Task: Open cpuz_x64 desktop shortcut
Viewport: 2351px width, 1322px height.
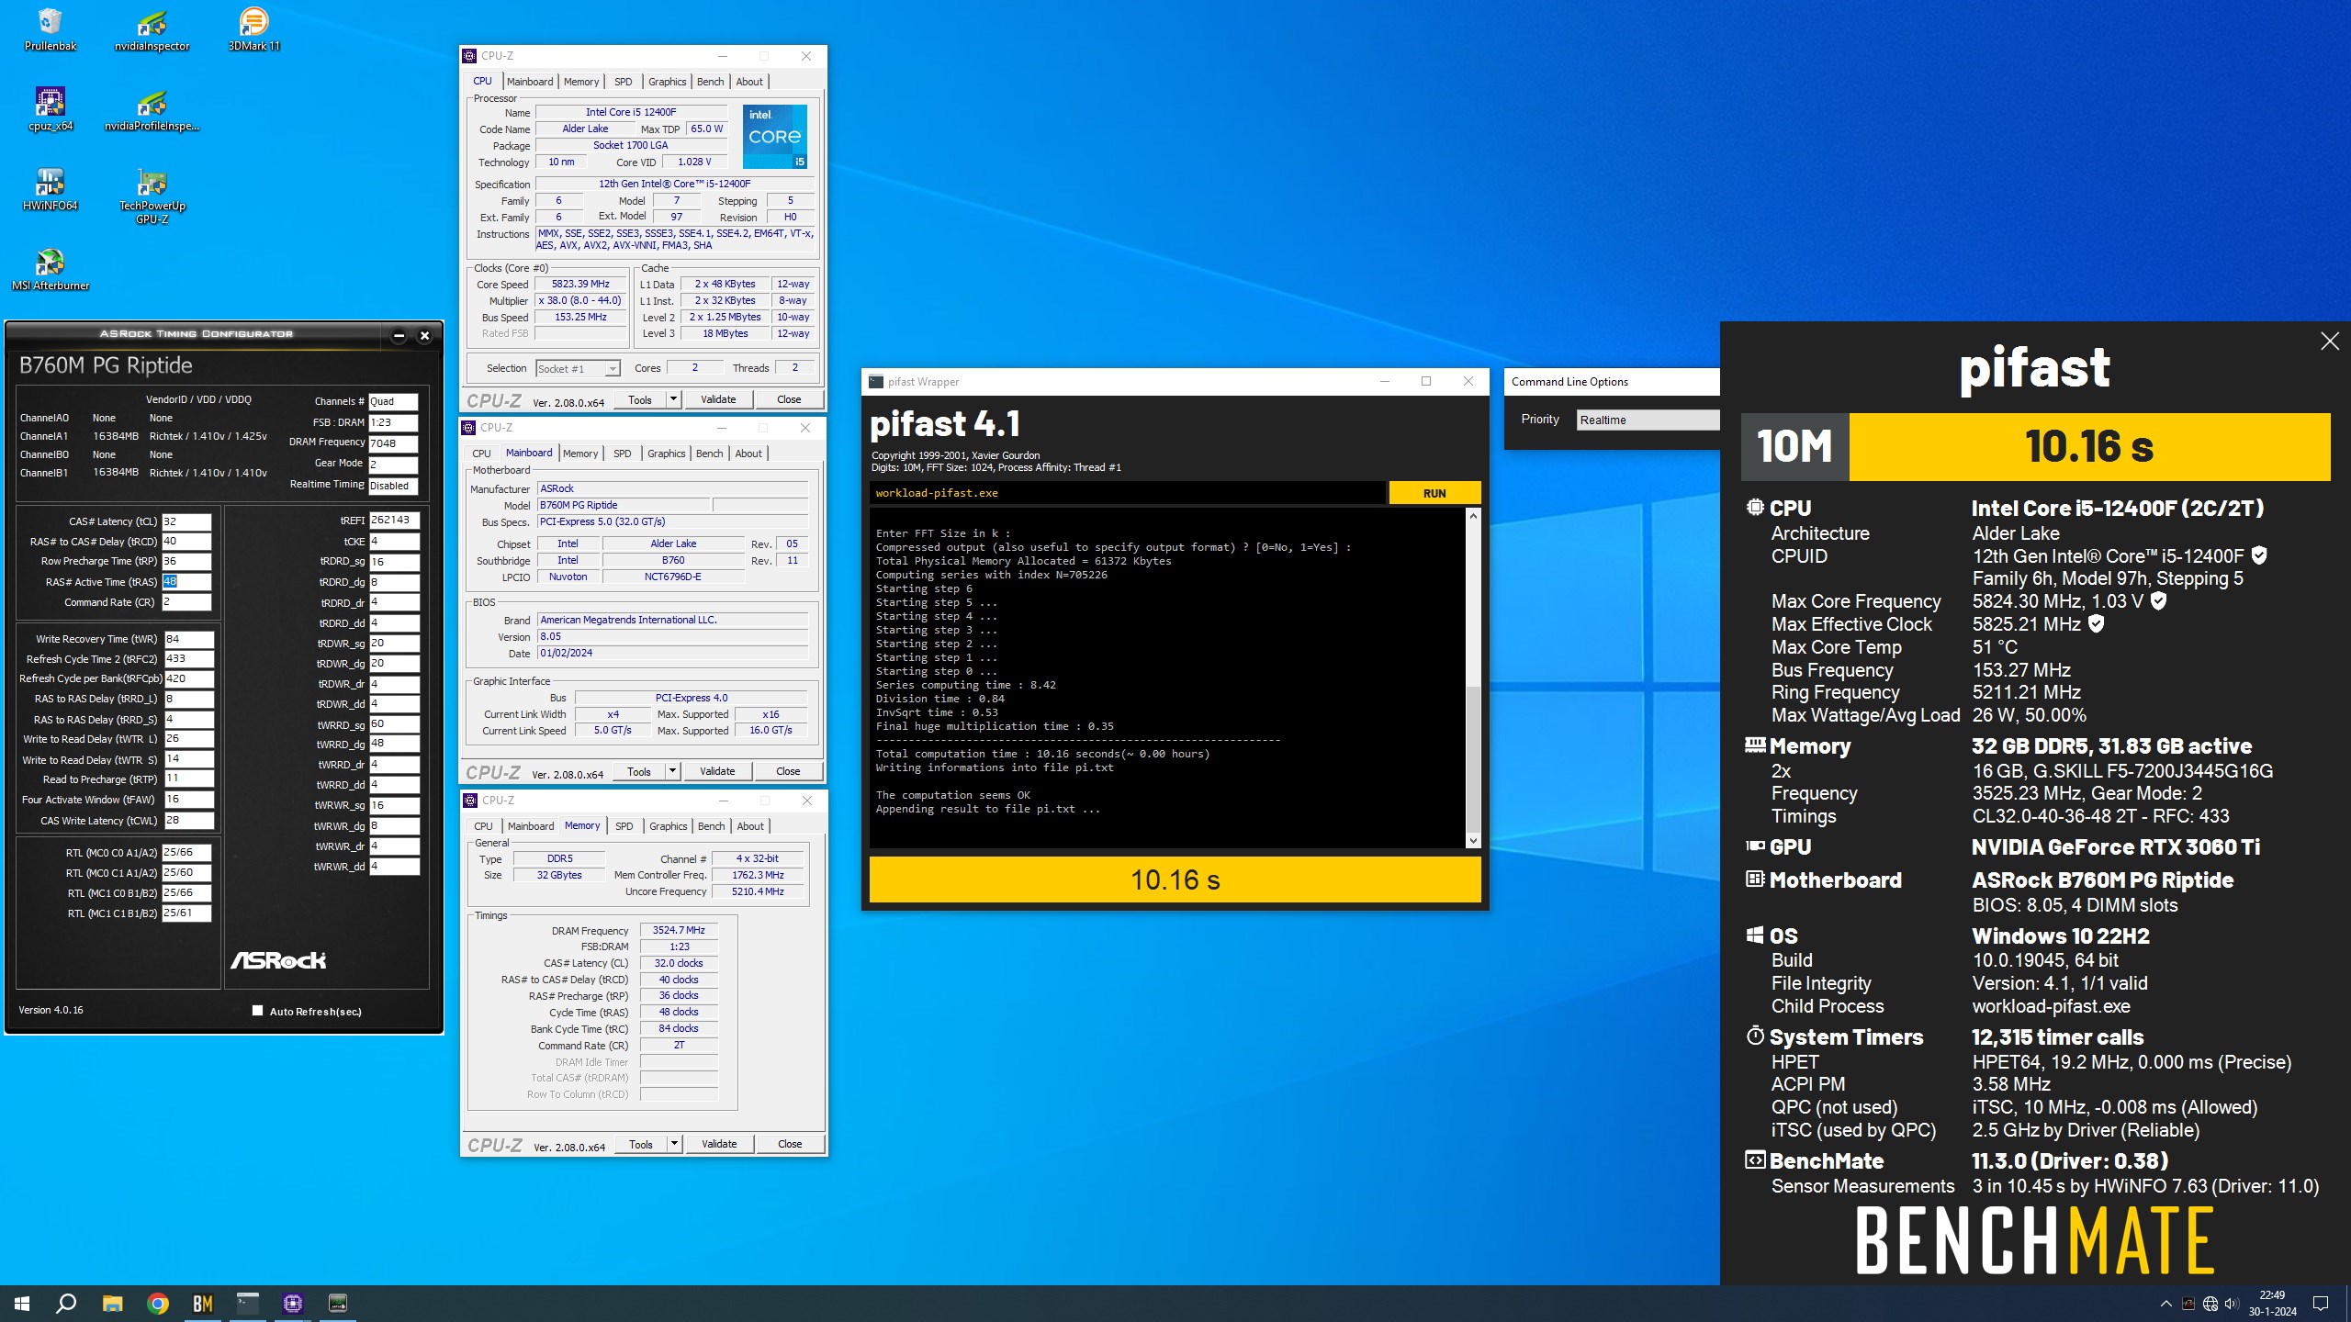Action: [50, 109]
